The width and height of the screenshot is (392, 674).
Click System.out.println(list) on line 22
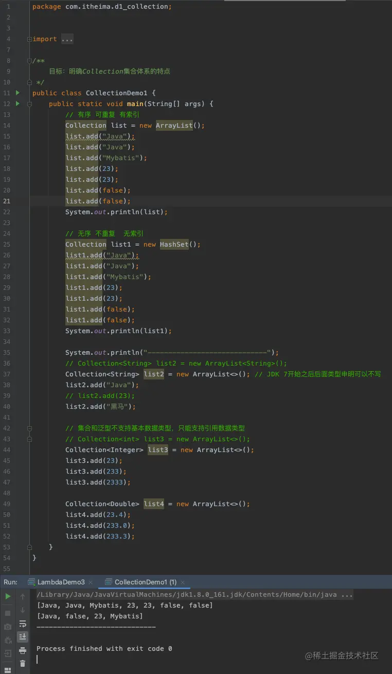[116, 212]
